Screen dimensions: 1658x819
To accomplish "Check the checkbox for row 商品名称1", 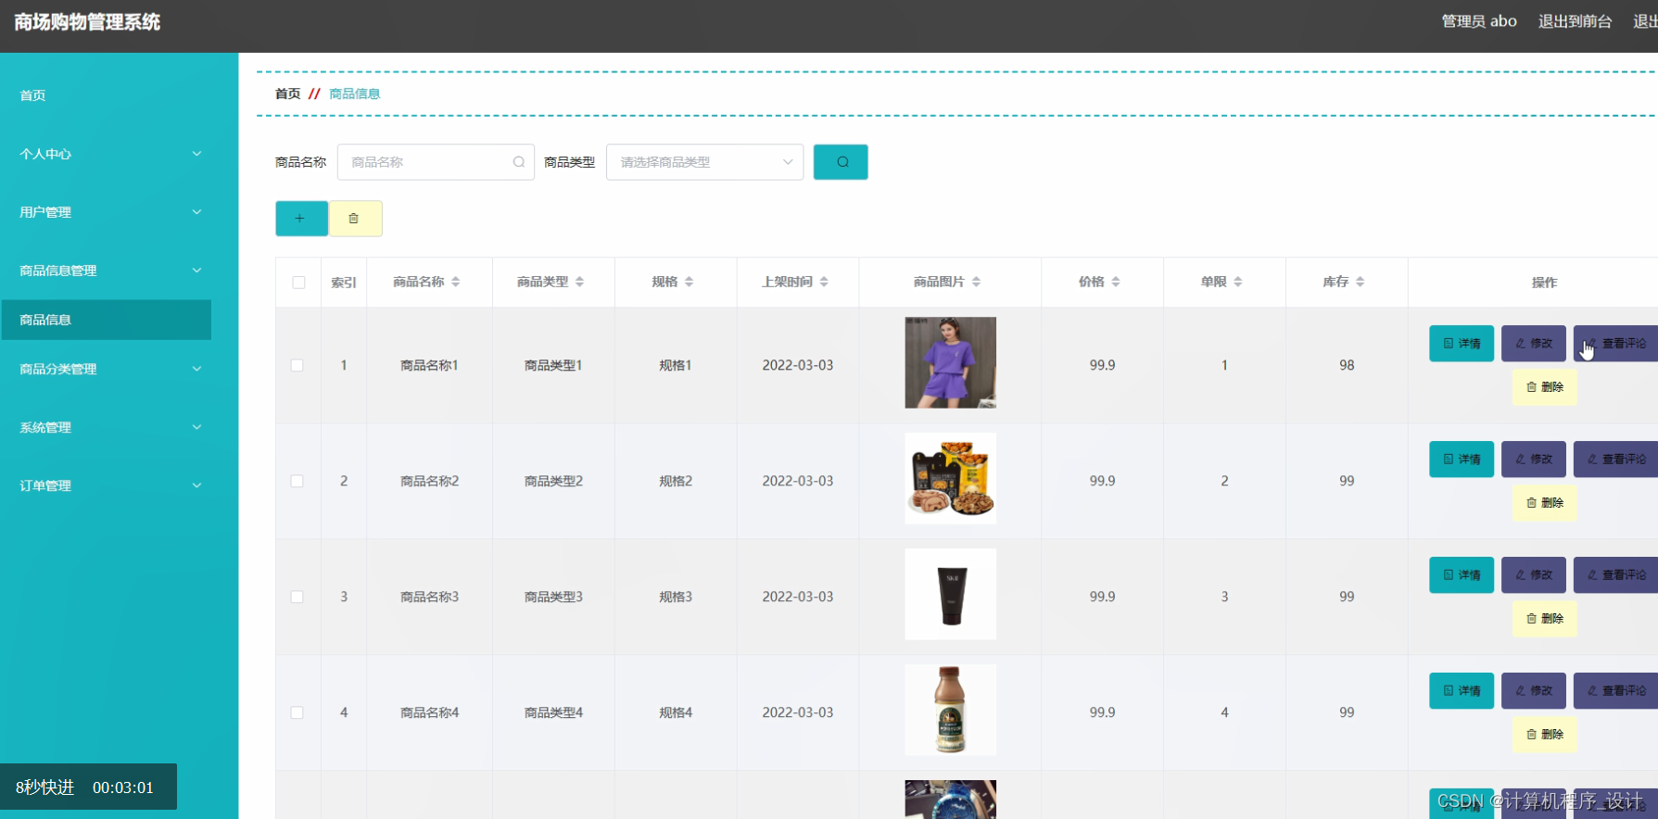I will (x=297, y=366).
